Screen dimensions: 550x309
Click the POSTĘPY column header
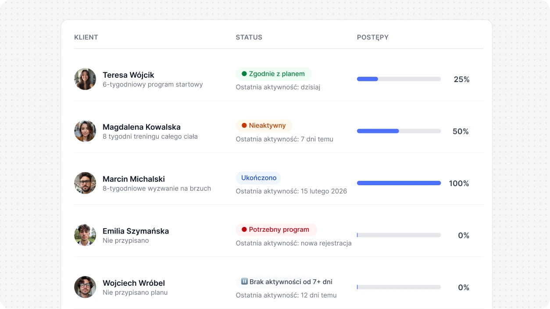373,37
